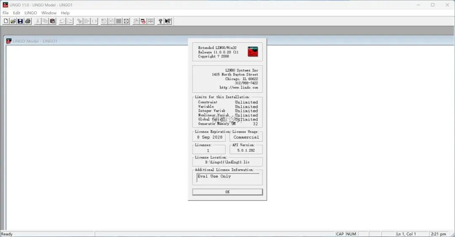This screenshot has width=455, height=237.
Task: Click LINGO app icon in title bar
Action: [5, 5]
